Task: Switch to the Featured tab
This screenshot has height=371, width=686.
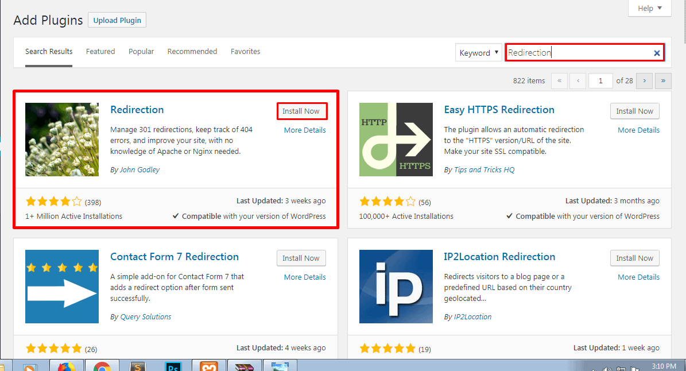Action: (x=100, y=52)
